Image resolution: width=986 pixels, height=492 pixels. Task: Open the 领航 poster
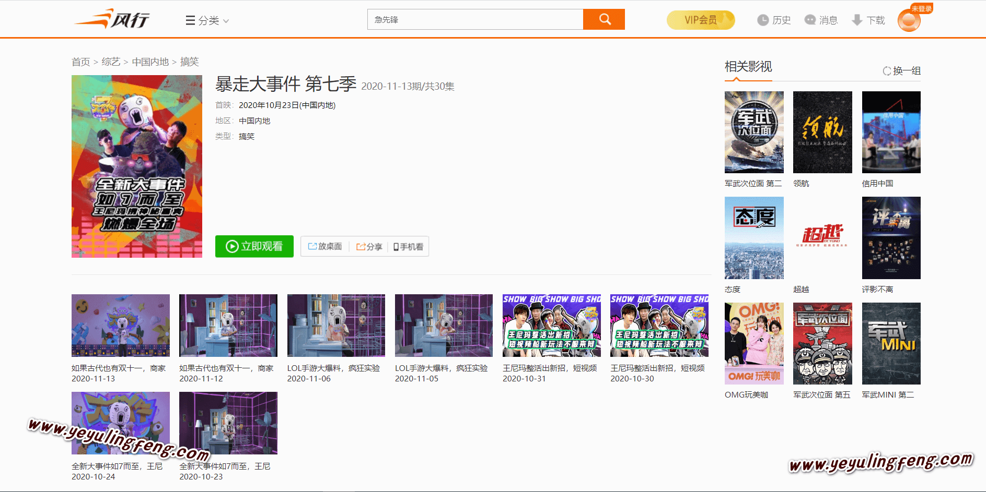822,132
